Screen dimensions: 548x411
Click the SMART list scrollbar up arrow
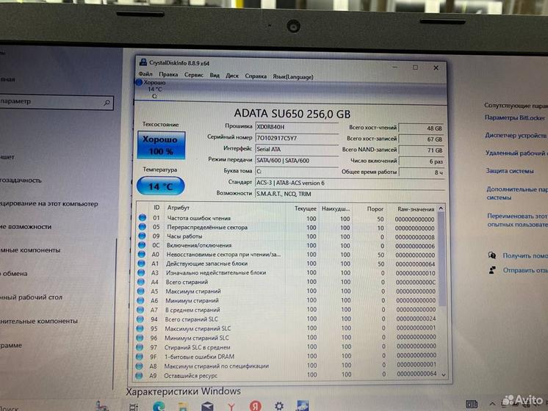[441, 208]
